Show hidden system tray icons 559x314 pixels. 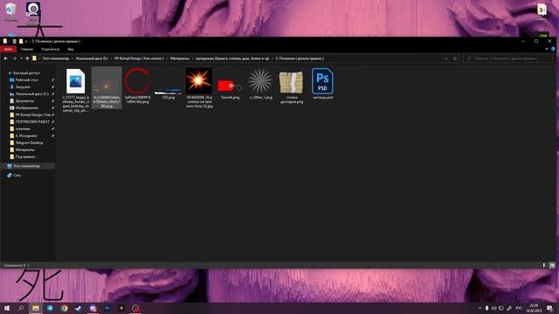[480, 308]
